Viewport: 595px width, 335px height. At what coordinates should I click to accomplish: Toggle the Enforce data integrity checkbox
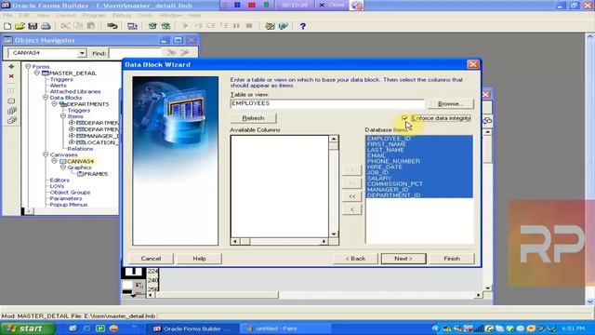405,118
